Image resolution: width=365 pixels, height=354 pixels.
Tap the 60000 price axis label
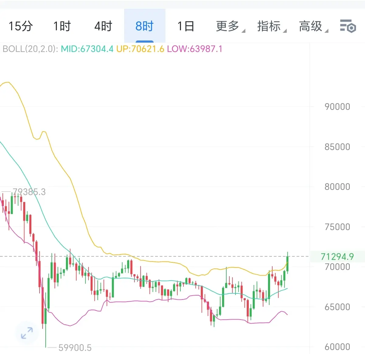(x=337, y=347)
